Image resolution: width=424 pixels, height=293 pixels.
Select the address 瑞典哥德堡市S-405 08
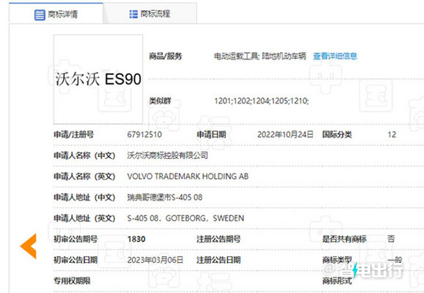tap(165, 197)
